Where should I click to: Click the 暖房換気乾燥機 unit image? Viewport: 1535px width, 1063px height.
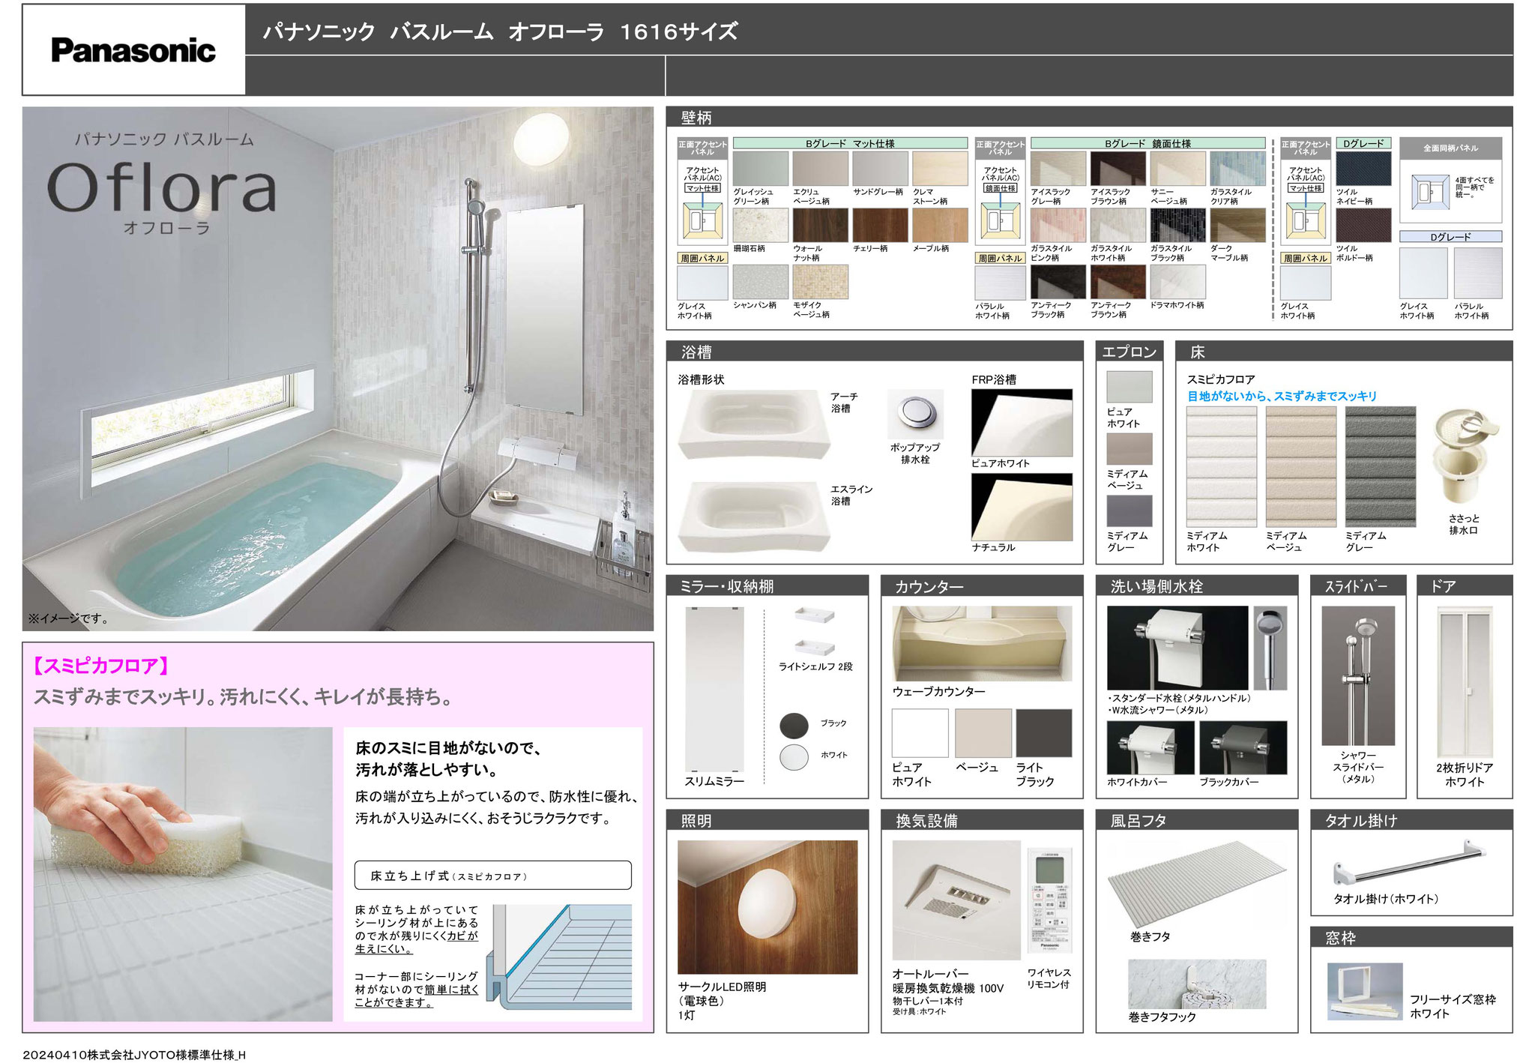click(956, 900)
